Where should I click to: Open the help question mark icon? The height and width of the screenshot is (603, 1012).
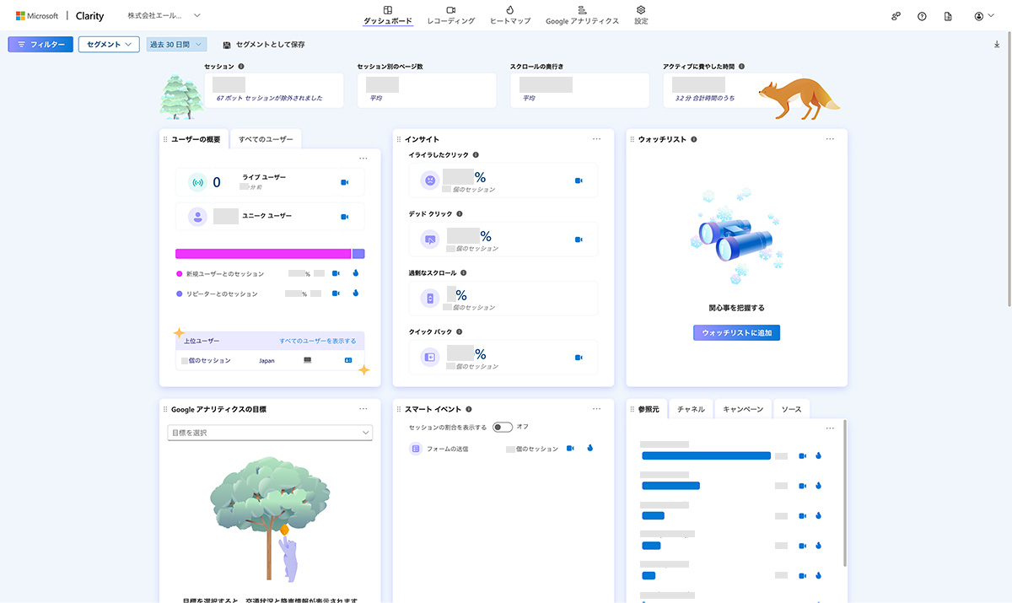point(922,16)
